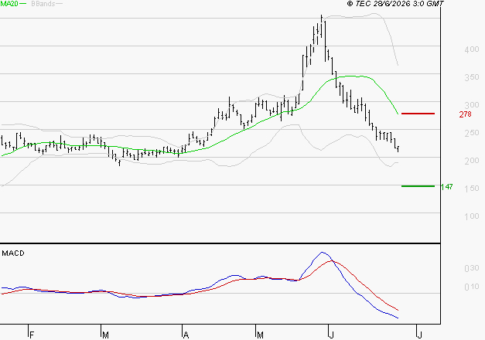Click the 010 MACD axis label
Image resolution: width=485 pixels, height=340 pixels.
point(472,287)
